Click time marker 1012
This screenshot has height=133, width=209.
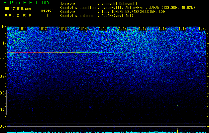tap(43, 29)
